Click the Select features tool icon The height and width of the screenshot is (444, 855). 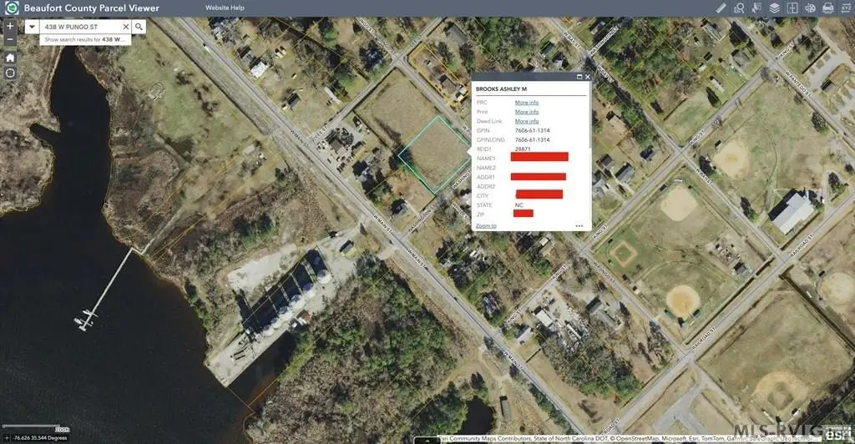[757, 8]
